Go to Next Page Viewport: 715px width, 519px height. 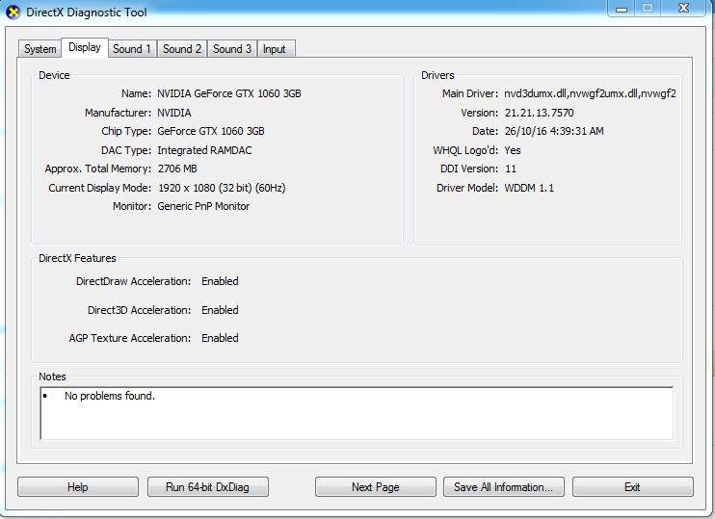pos(375,487)
